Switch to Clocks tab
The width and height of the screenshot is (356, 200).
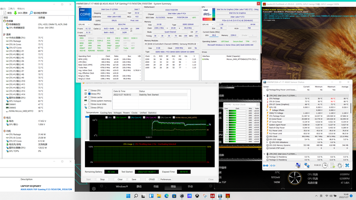click(x=134, y=113)
